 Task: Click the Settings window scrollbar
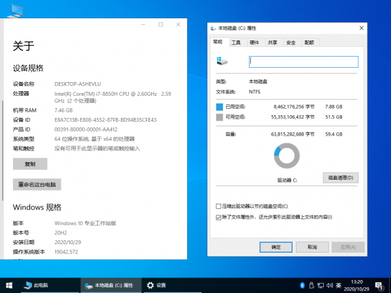pyautogui.click(x=3, y=150)
